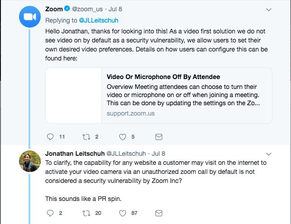This screenshot has width=291, height=224.
Task: Open Zoom's blue camera profile avatar
Action: tap(30, 17)
